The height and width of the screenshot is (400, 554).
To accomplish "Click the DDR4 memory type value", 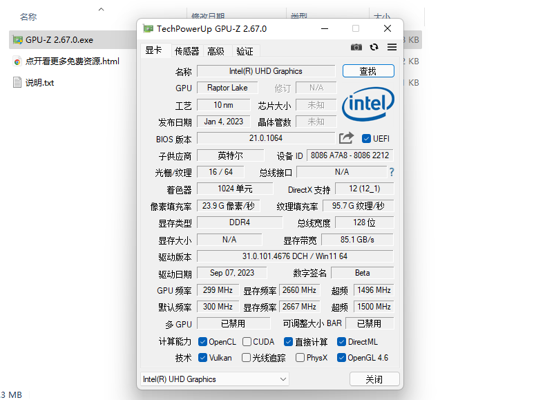I will 240,222.
